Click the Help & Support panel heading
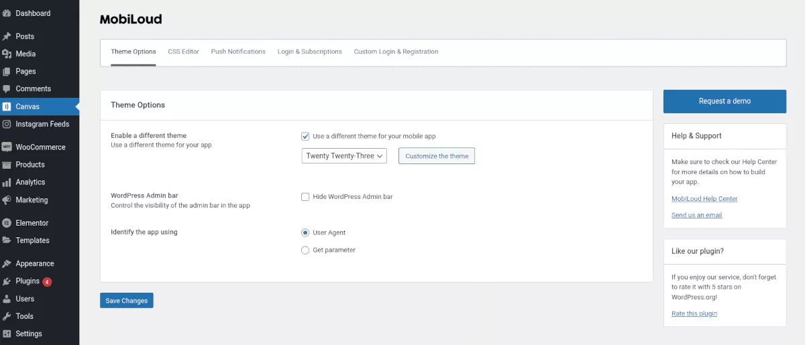 [696, 136]
